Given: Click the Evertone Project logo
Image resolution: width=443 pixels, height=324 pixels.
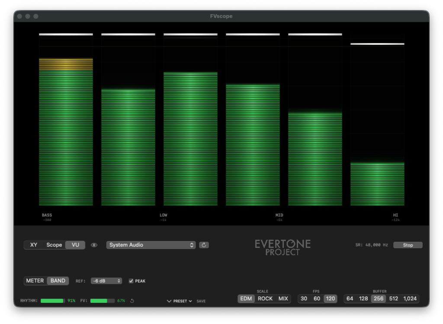Looking at the screenshot, I should tap(282, 247).
